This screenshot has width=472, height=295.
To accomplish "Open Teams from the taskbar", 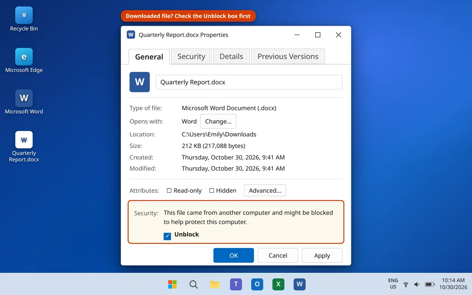I will [x=236, y=284].
